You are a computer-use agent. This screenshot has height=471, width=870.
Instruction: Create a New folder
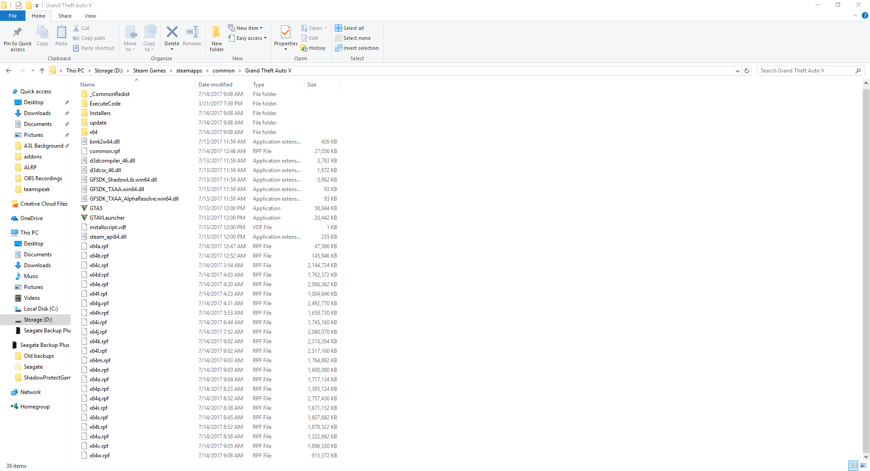tap(217, 38)
